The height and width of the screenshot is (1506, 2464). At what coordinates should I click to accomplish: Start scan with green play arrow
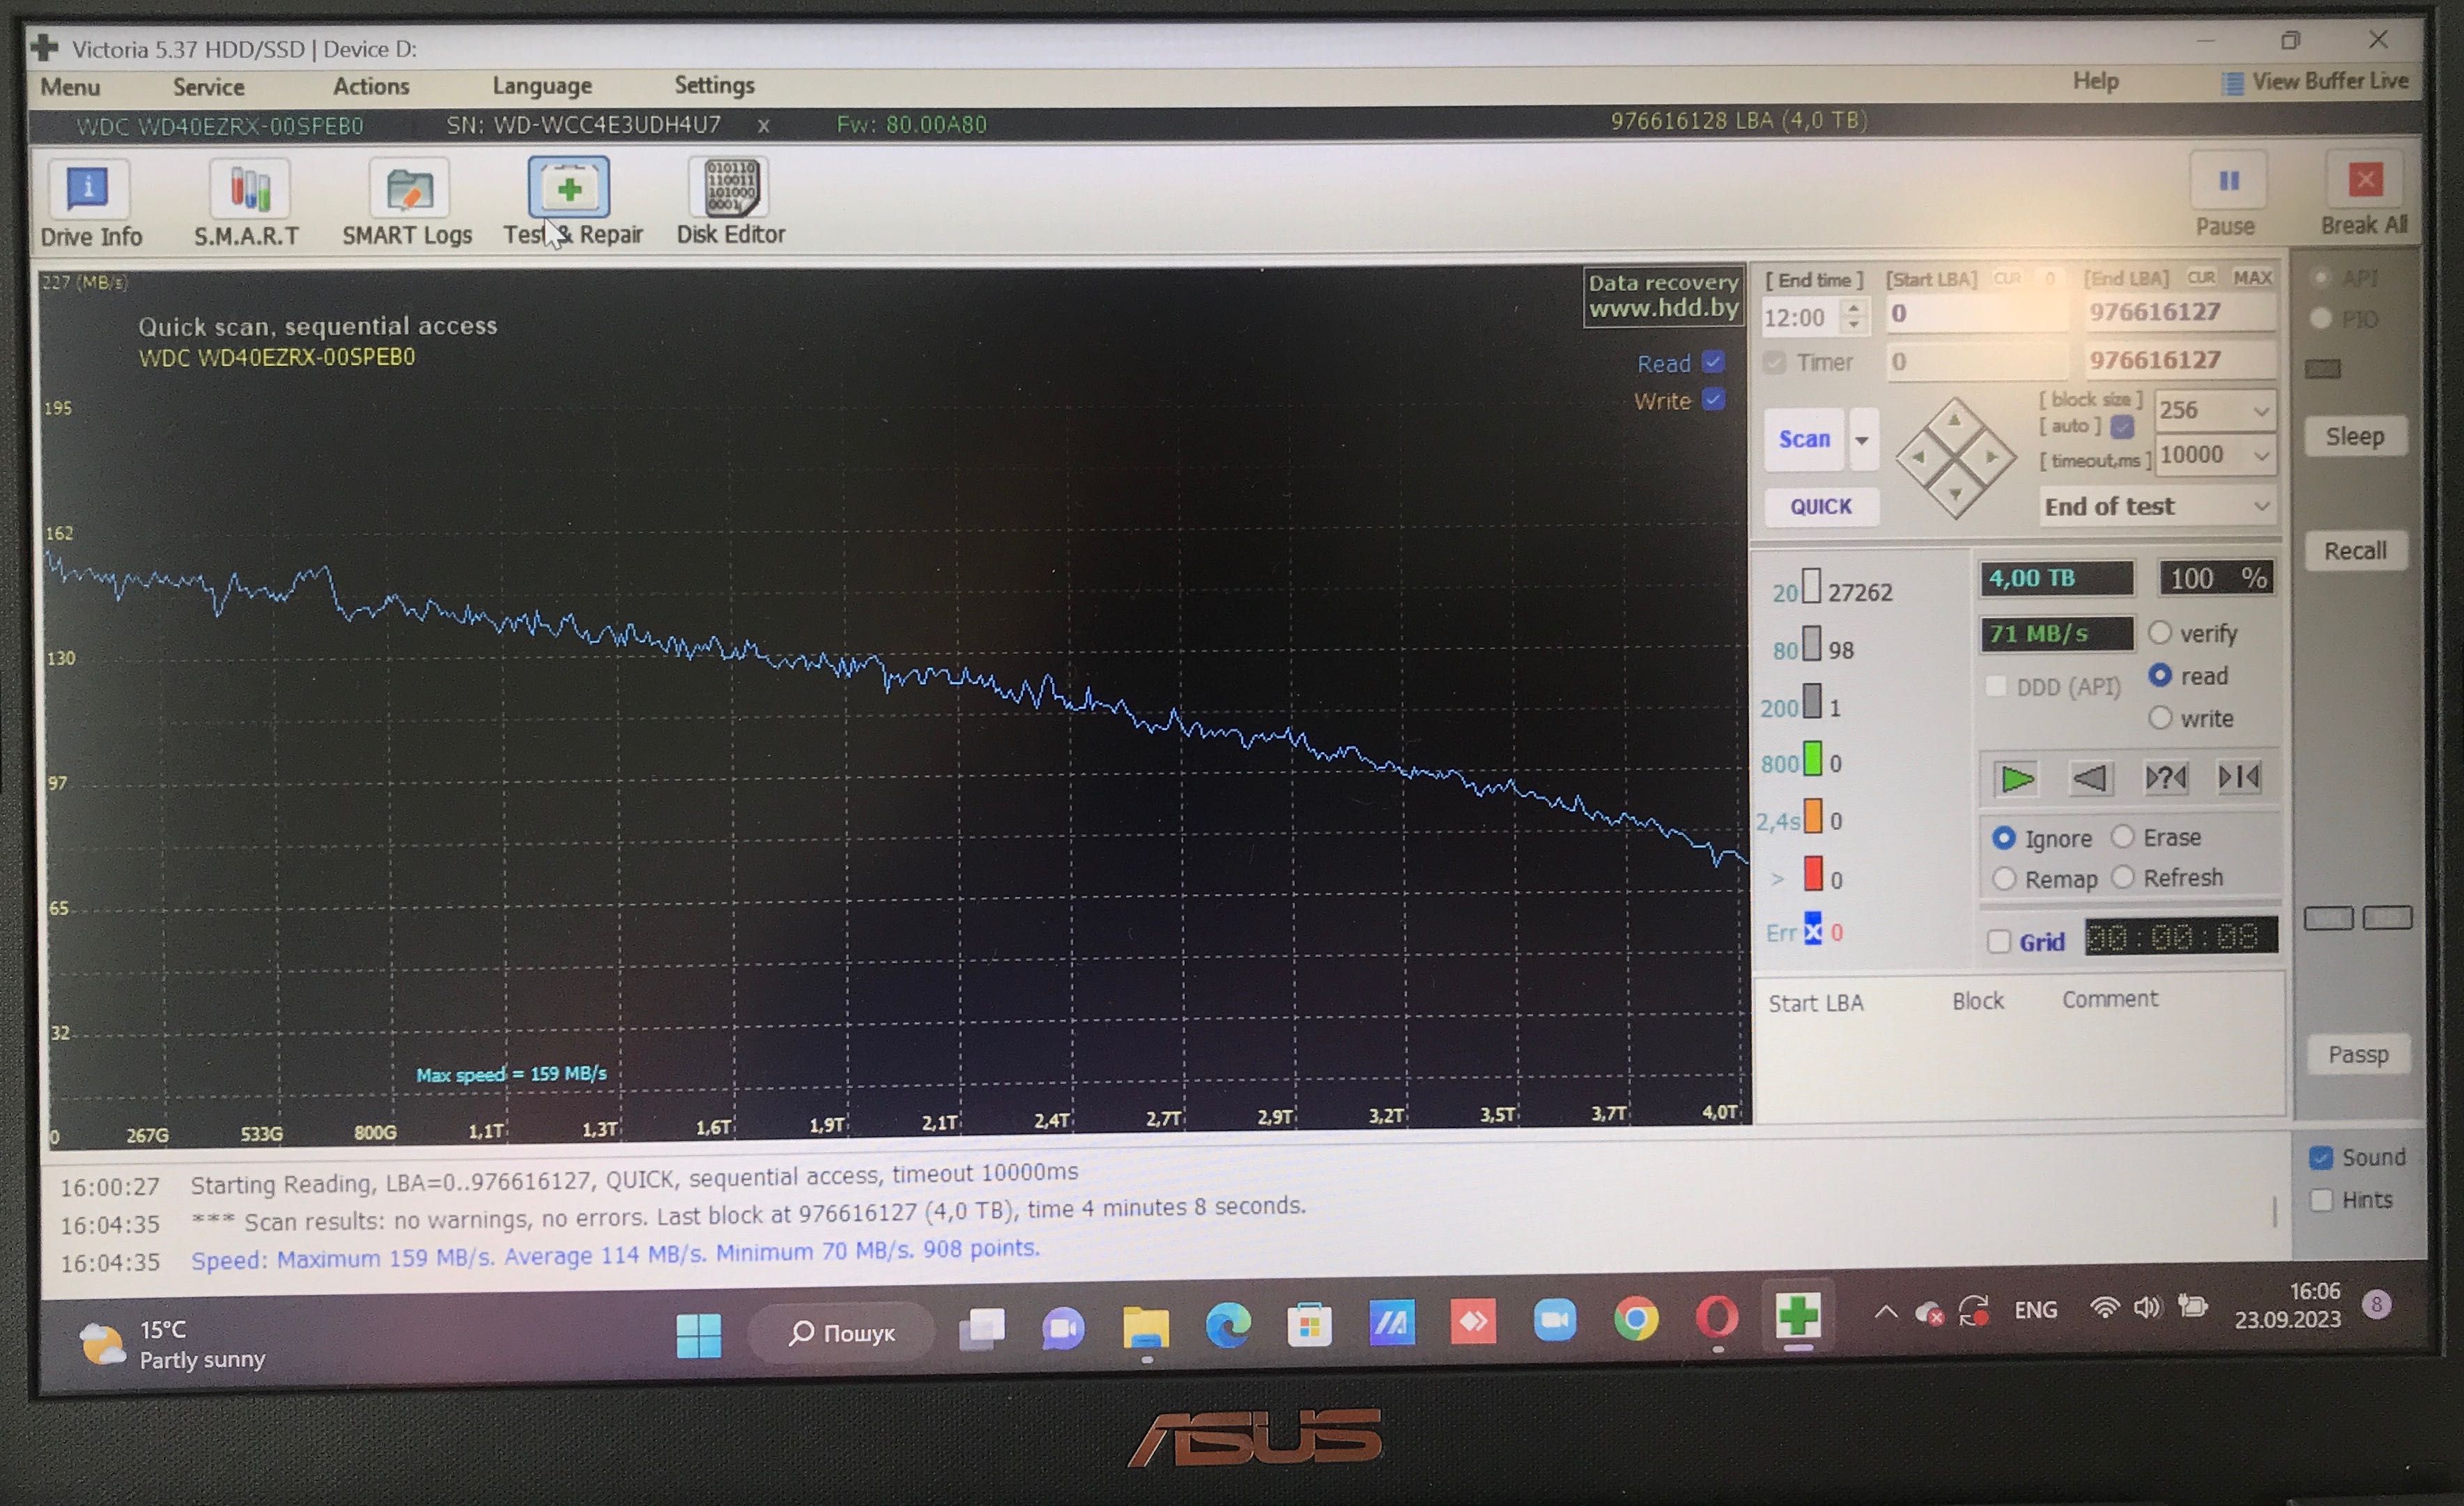pos(2016,778)
